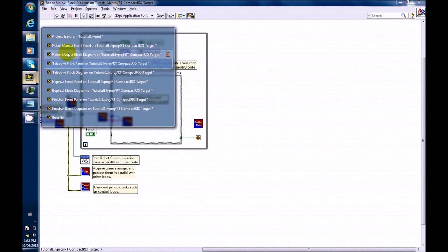
Task: Select the Acquire camera images comment label
Action: 114,173
